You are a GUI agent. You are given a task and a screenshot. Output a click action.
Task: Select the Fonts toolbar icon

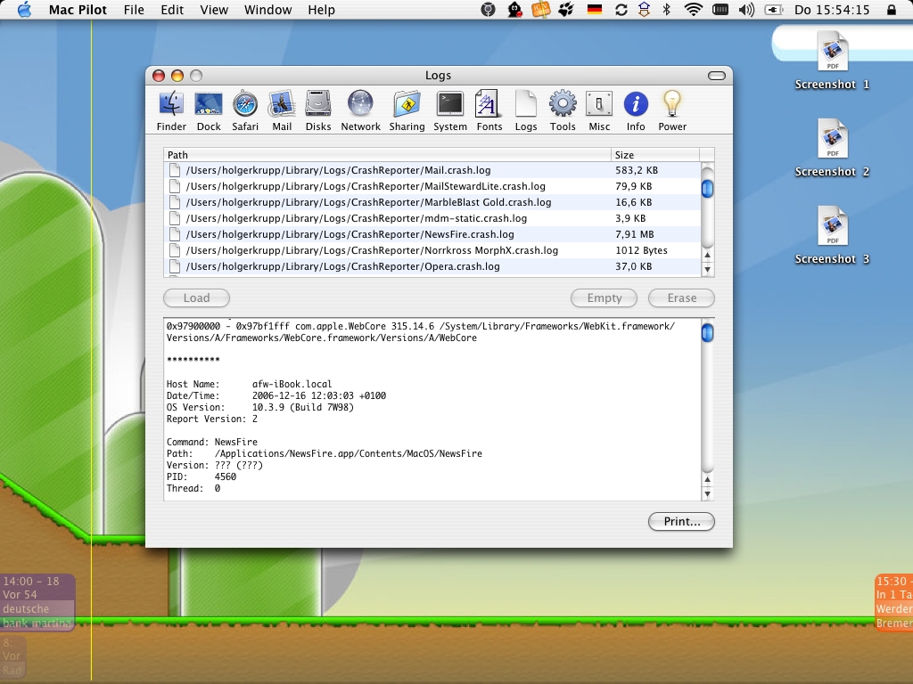489,110
